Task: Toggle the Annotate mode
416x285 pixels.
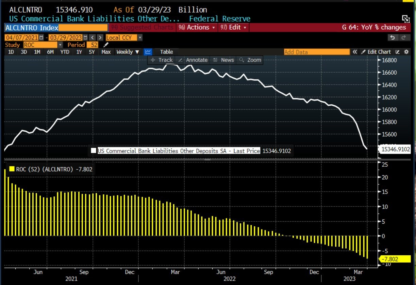Action: (193, 60)
